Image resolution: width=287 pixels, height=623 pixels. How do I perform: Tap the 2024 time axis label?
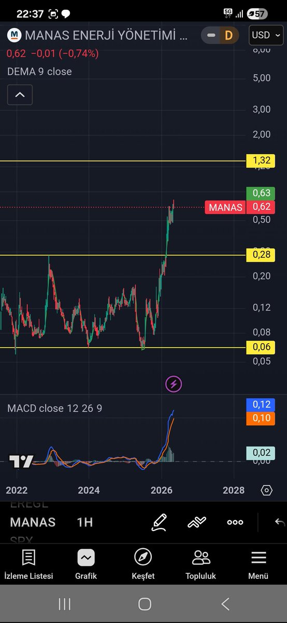89,490
